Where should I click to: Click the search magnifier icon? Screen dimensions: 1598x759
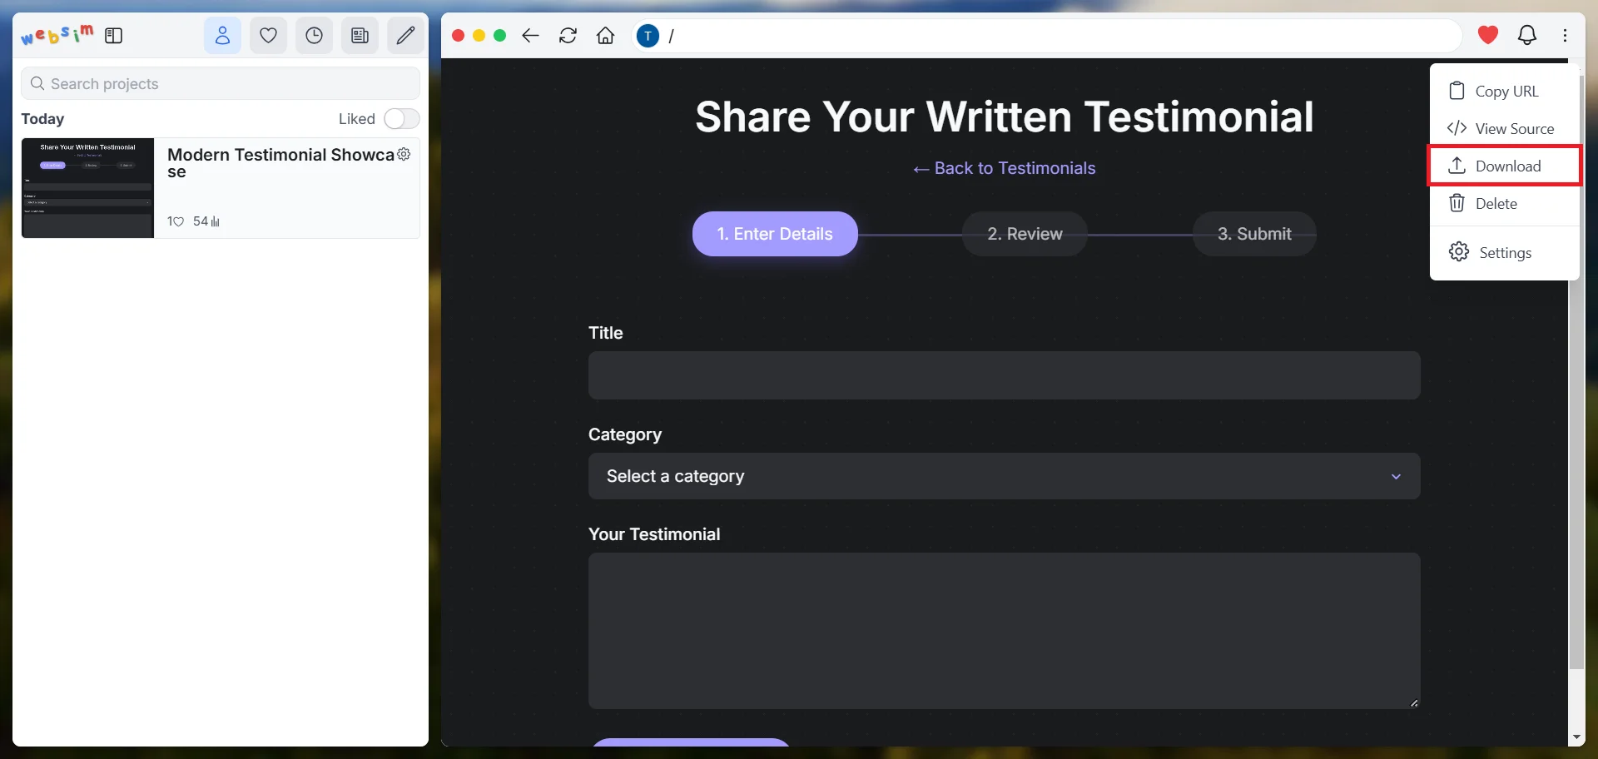[x=37, y=83]
